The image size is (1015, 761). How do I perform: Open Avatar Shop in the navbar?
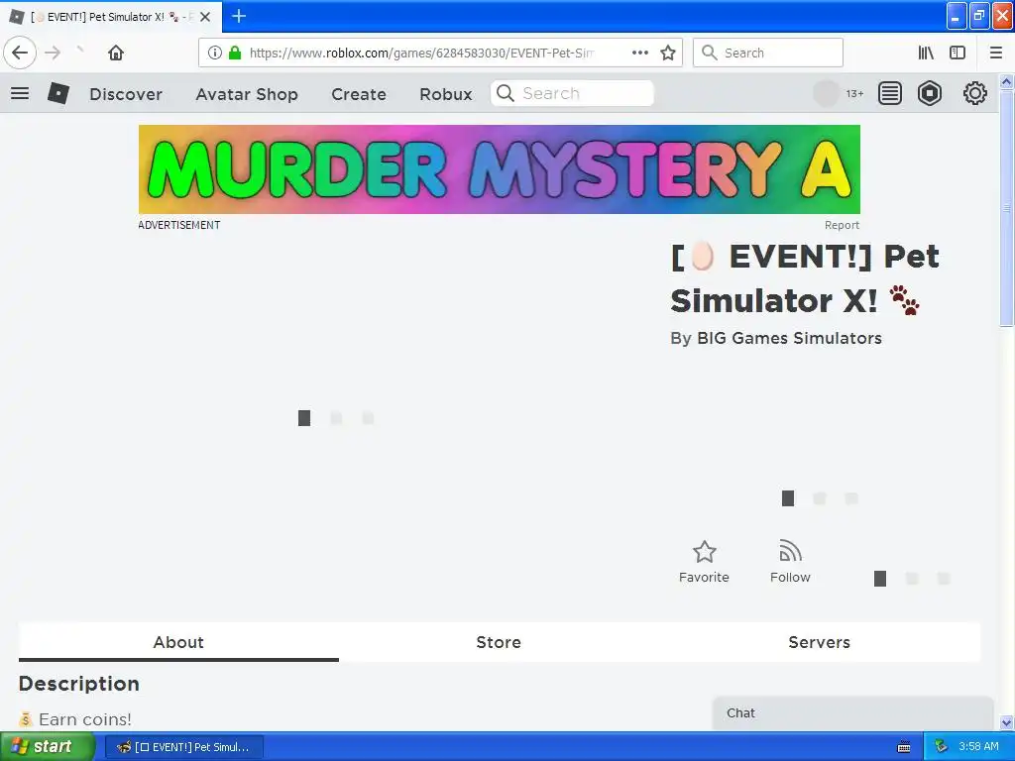pyautogui.click(x=247, y=94)
